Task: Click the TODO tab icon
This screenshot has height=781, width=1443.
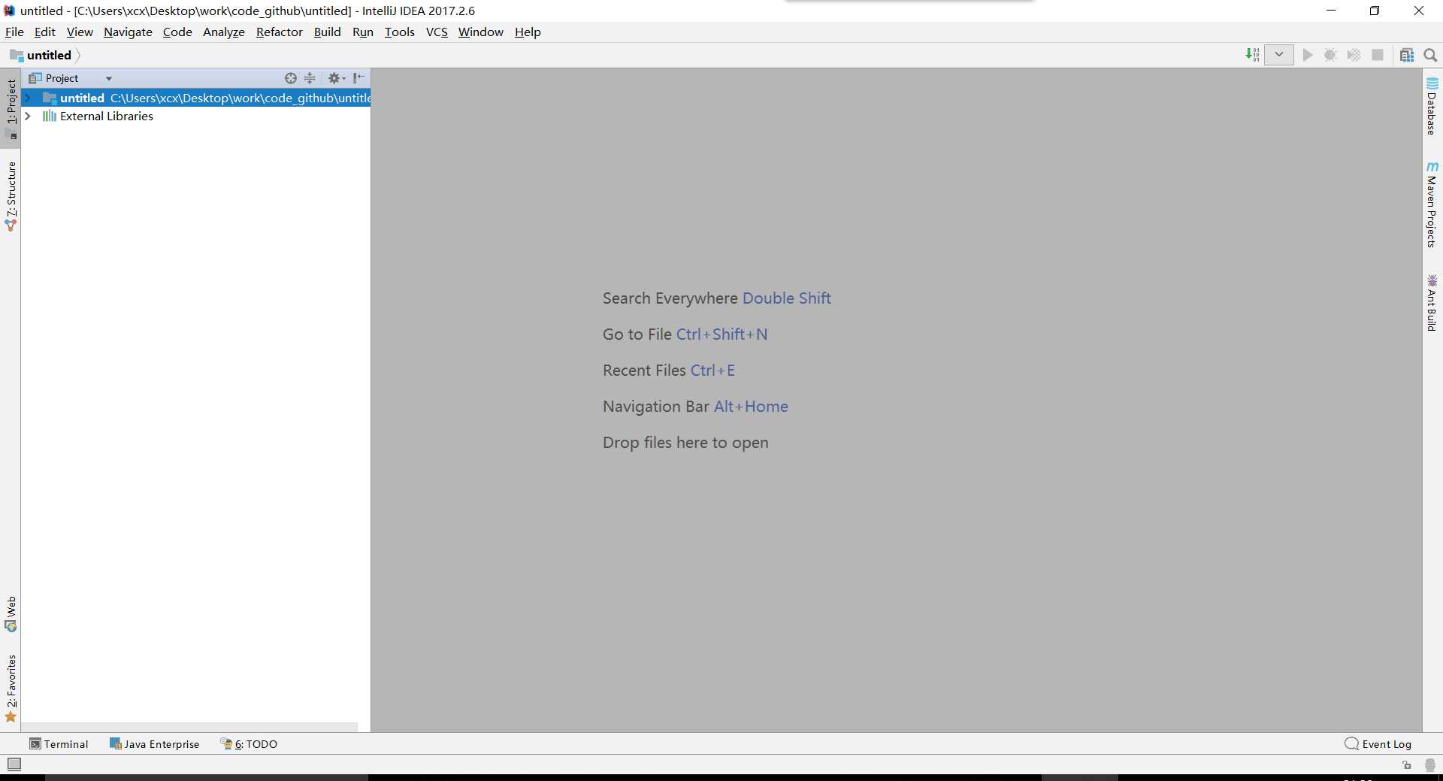Action: tap(225, 743)
